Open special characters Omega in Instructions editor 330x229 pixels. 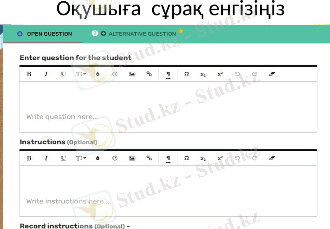[x=186, y=158]
